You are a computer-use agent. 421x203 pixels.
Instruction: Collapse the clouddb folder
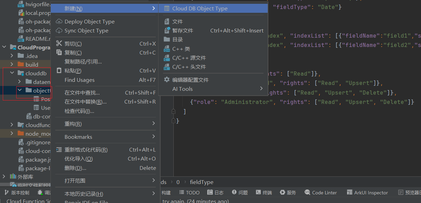click(12, 73)
